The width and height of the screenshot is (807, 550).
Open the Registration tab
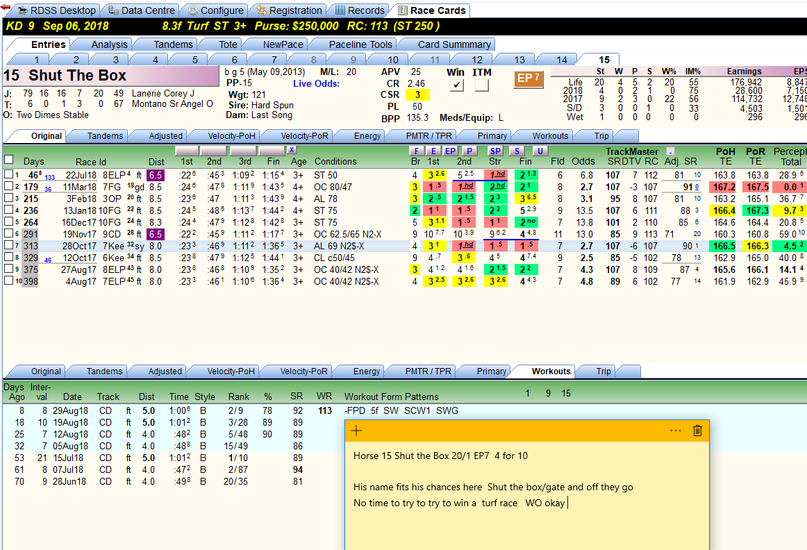click(289, 10)
